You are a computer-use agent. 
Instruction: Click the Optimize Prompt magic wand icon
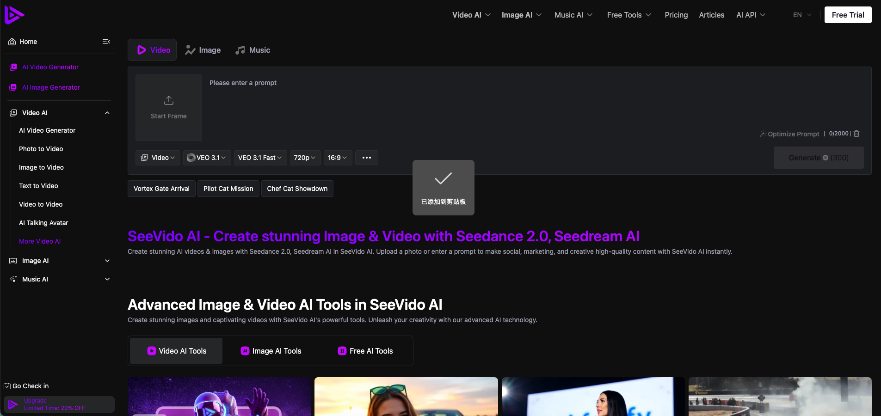(x=763, y=134)
